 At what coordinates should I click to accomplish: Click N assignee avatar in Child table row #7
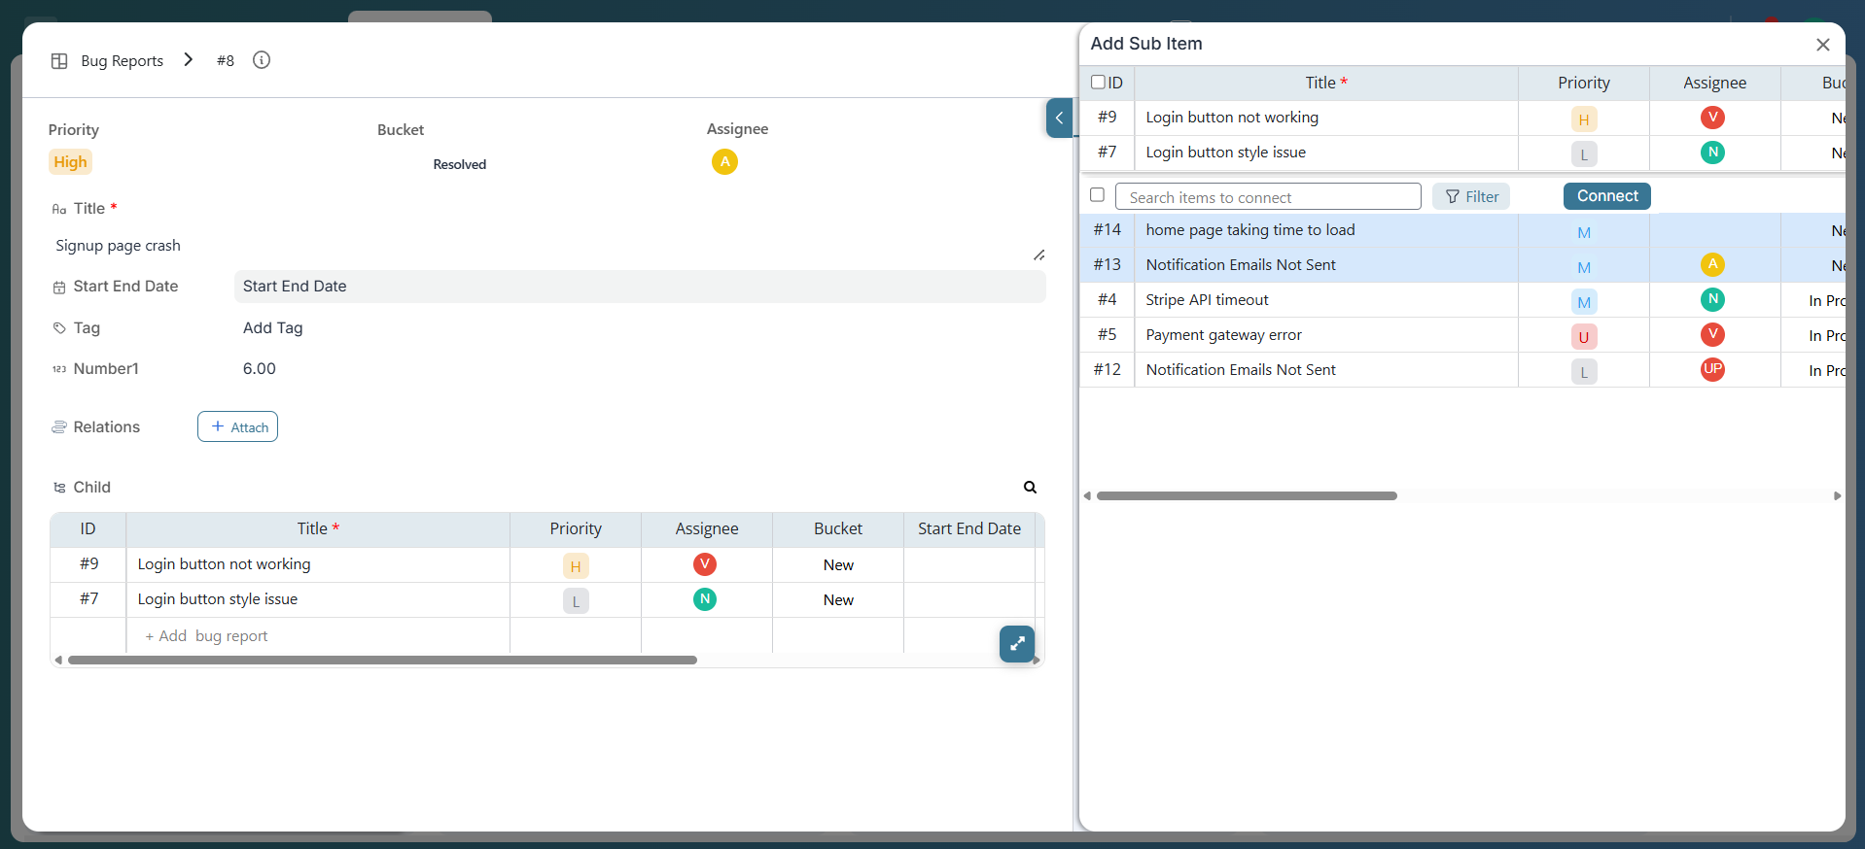pos(705,599)
